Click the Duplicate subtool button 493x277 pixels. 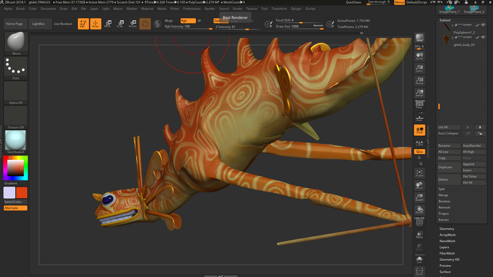click(x=449, y=167)
